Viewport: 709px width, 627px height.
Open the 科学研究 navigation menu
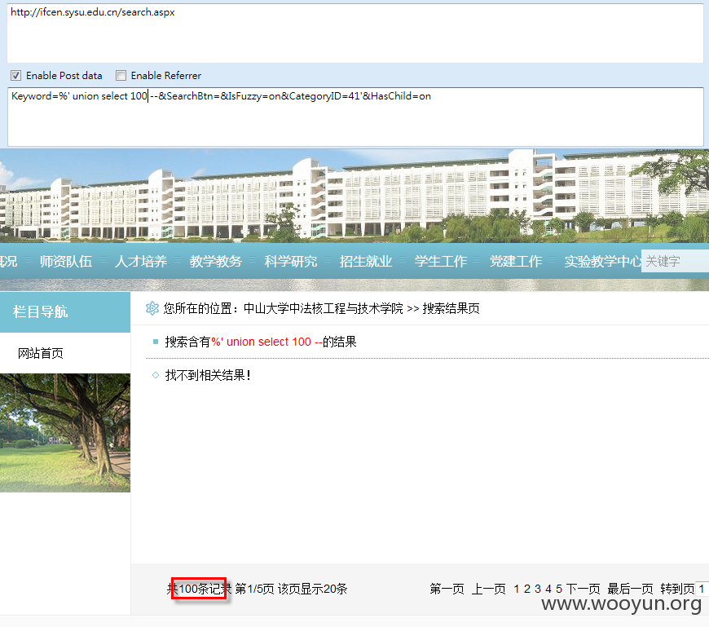click(x=291, y=261)
